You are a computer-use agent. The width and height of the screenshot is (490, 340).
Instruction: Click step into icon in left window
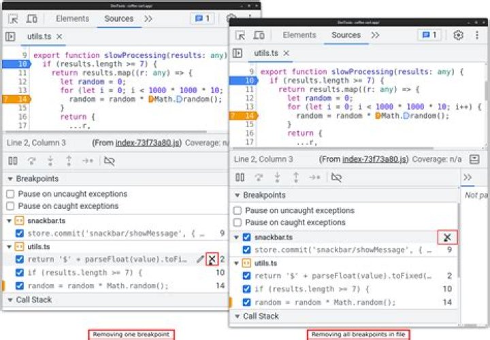[50, 161]
